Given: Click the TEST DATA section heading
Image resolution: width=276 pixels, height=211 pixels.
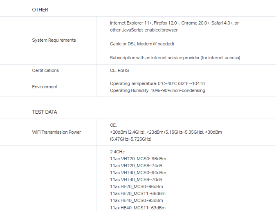Looking at the screenshot, I should coord(45,112).
